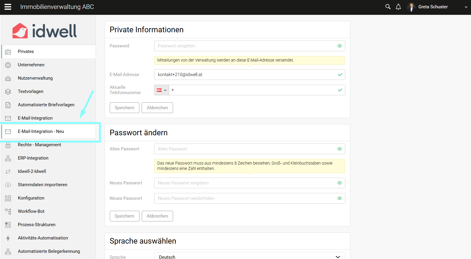This screenshot has height=259, width=471.
Task: Open E-Mail-Integration - Neu menu item
Action: [x=41, y=131]
